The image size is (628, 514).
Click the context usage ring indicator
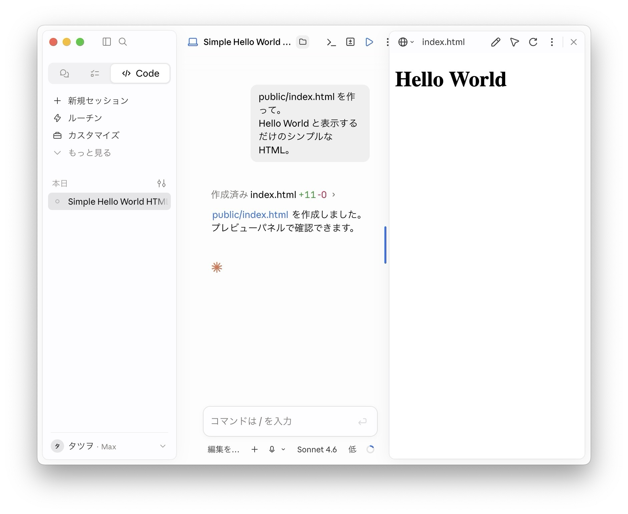click(x=370, y=449)
